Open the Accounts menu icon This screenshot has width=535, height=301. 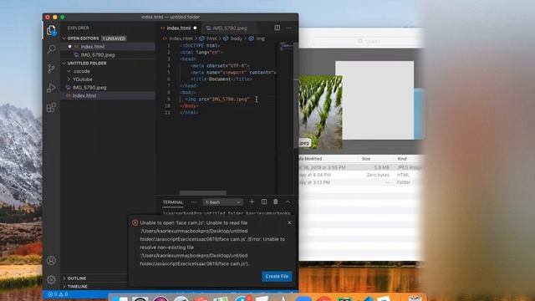coord(51,261)
